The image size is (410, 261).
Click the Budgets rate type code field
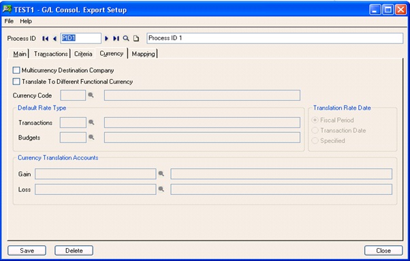(x=73, y=137)
